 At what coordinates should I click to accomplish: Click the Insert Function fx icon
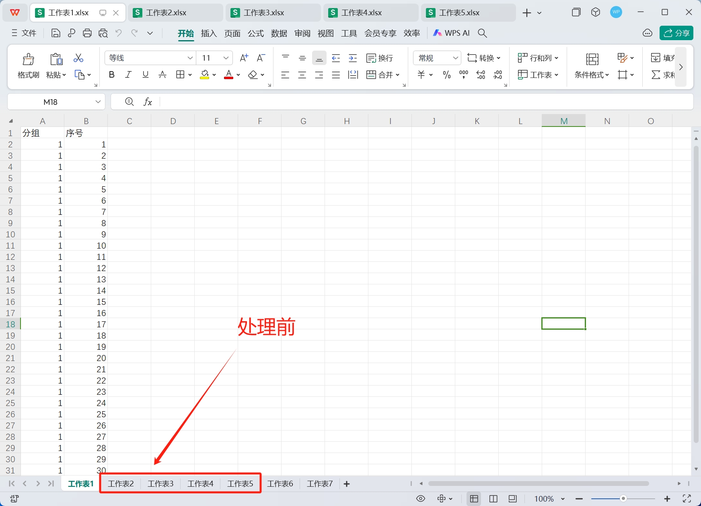[x=148, y=102]
